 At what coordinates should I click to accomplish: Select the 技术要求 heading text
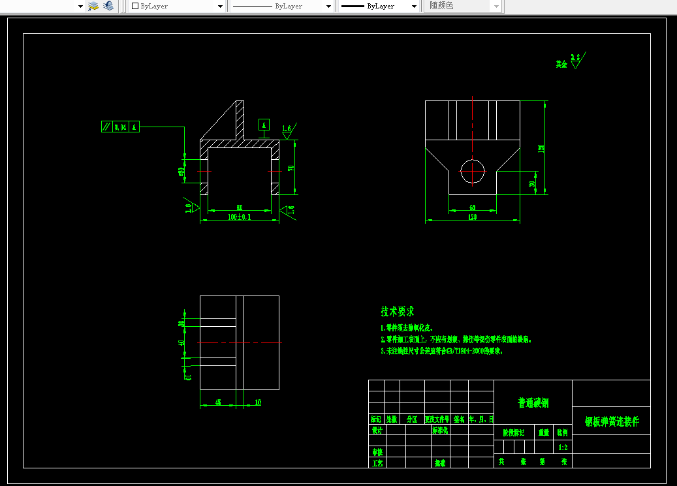click(x=397, y=311)
